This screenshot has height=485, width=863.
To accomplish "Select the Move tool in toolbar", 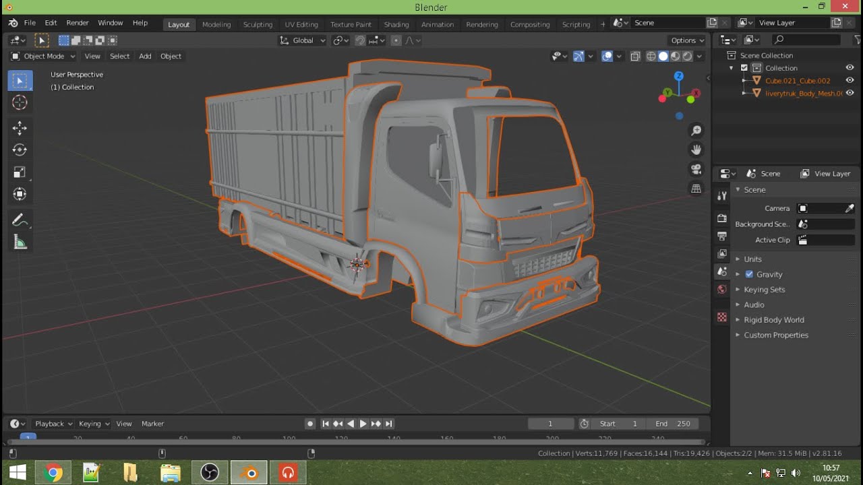I will 20,128.
